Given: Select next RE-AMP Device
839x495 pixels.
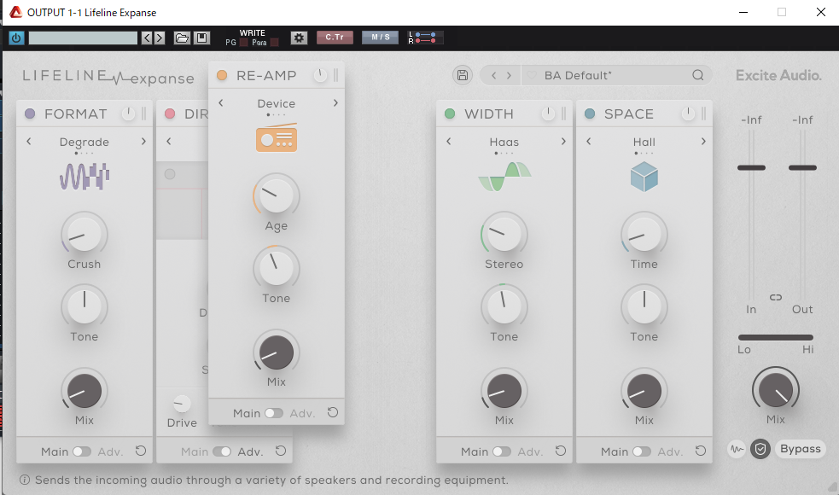Looking at the screenshot, I should coord(335,102).
